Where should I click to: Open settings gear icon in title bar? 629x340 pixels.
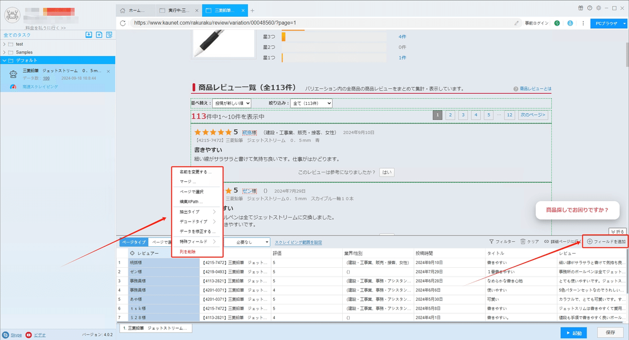[598, 8]
